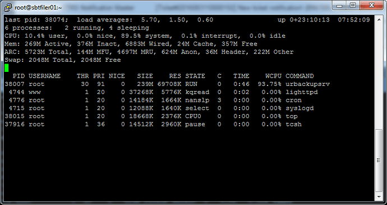Click the select state value
Image resolution: width=387 pixels, height=205 pixels.
pyautogui.click(x=197, y=108)
